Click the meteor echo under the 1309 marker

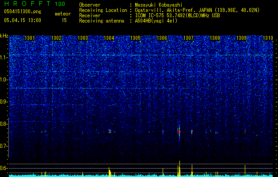pyautogui.click(x=245, y=131)
